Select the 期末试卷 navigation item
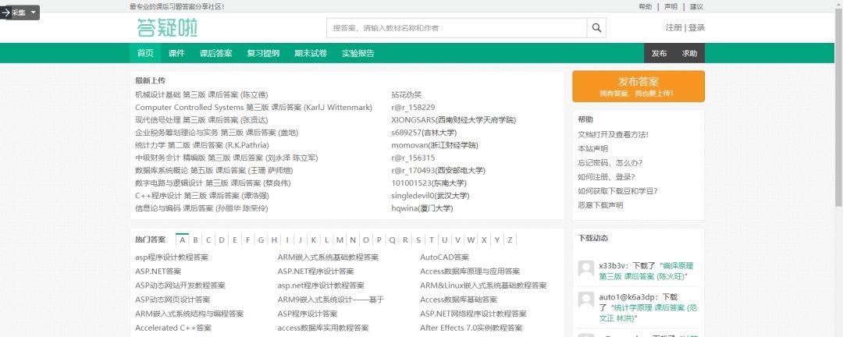 click(x=311, y=53)
